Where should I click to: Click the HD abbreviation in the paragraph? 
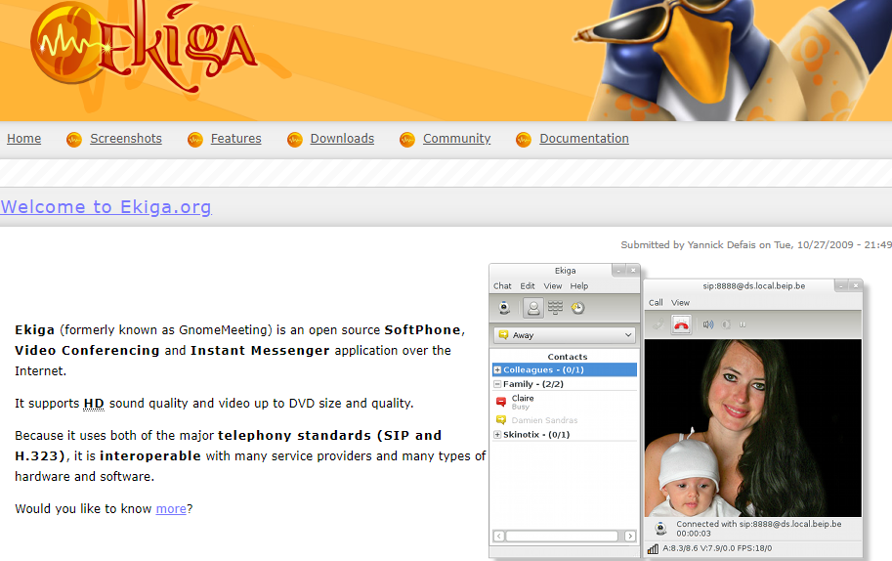[x=94, y=404]
